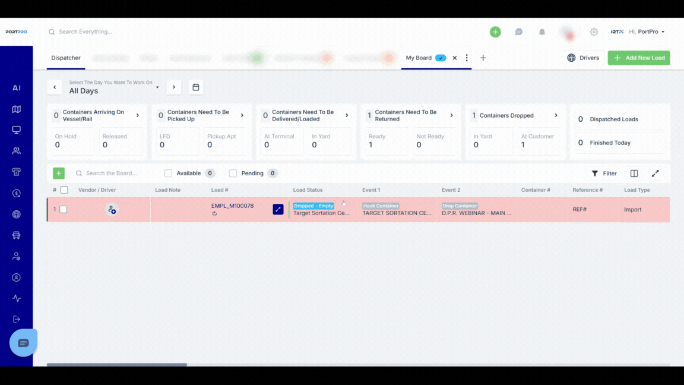Expand board to full screen
The height and width of the screenshot is (385, 684).
655,173
